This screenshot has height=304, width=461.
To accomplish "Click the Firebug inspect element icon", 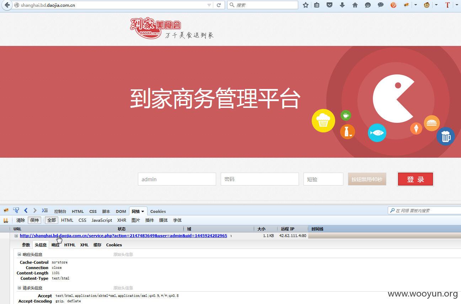I will (16, 210).
